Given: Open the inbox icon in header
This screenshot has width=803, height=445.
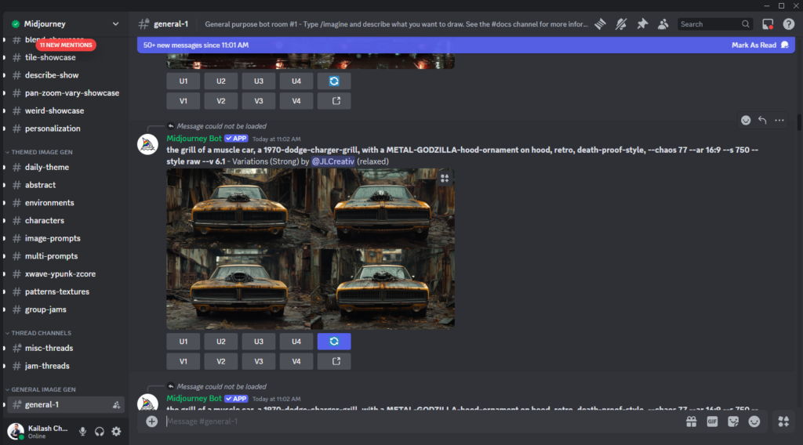Looking at the screenshot, I should click(767, 24).
